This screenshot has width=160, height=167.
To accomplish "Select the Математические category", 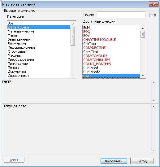I will pos(39,31).
